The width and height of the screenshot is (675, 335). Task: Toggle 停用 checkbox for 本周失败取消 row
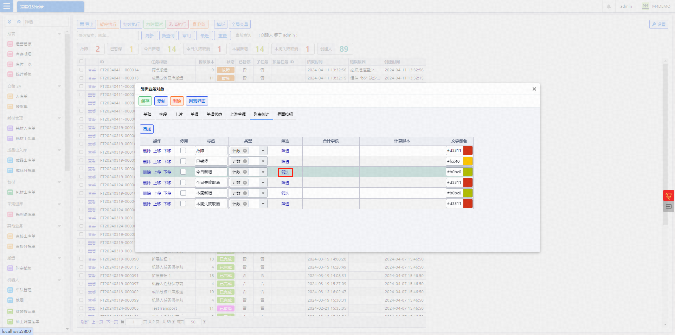(183, 204)
